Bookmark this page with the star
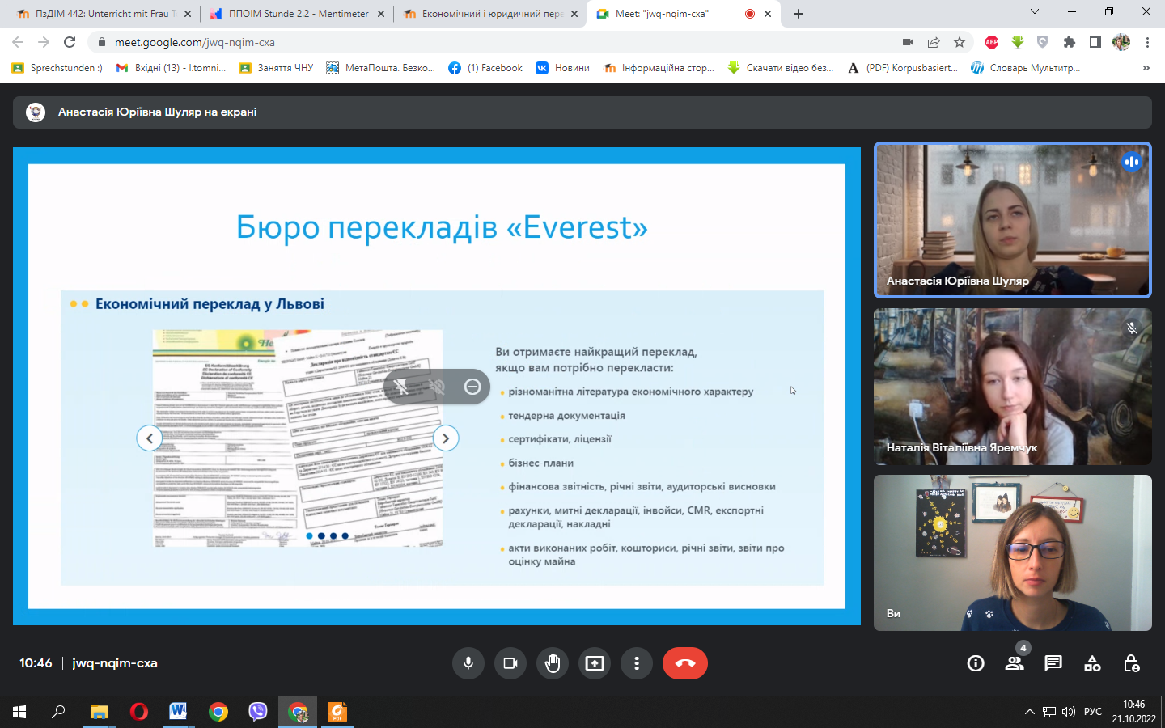Screen dimensions: 1165x728 (x=960, y=42)
